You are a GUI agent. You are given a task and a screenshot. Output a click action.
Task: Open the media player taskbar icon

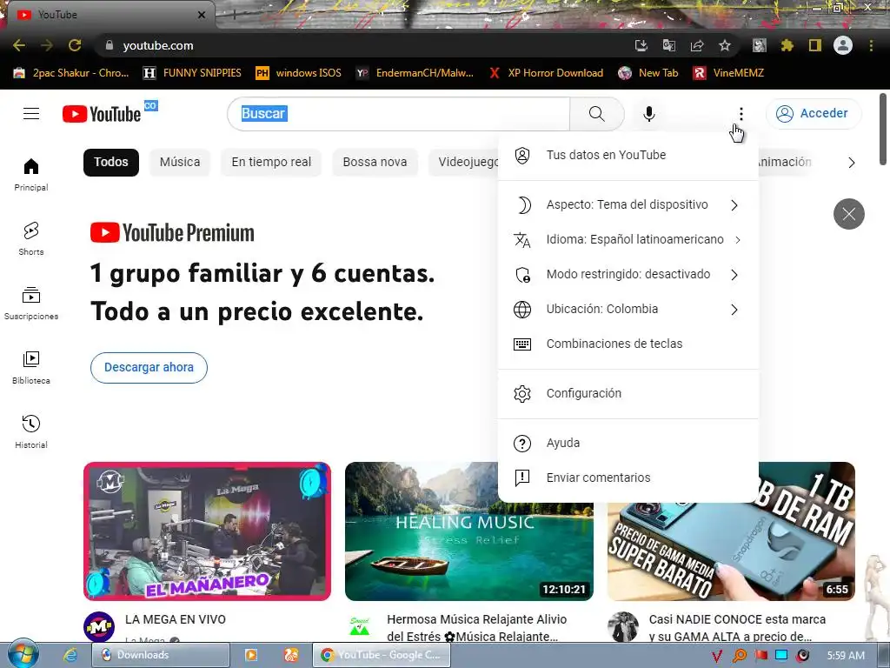click(250, 655)
